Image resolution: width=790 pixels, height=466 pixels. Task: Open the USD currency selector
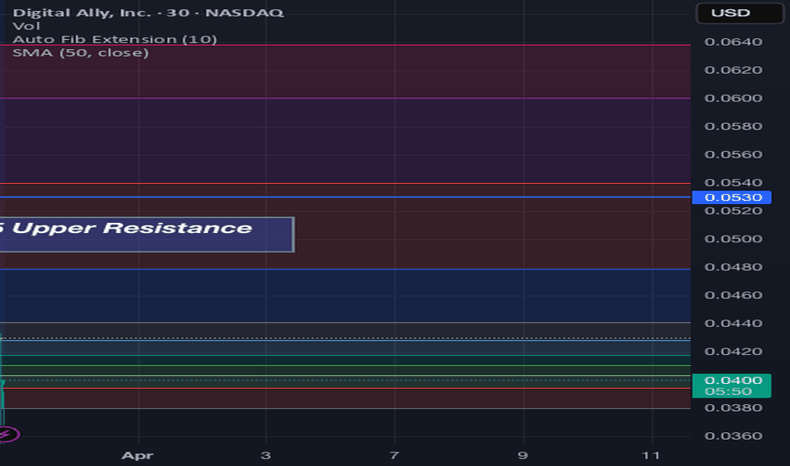740,13
